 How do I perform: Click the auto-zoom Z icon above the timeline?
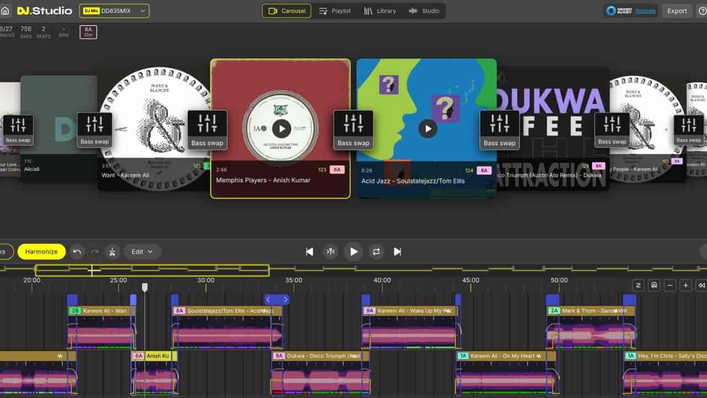coord(639,285)
